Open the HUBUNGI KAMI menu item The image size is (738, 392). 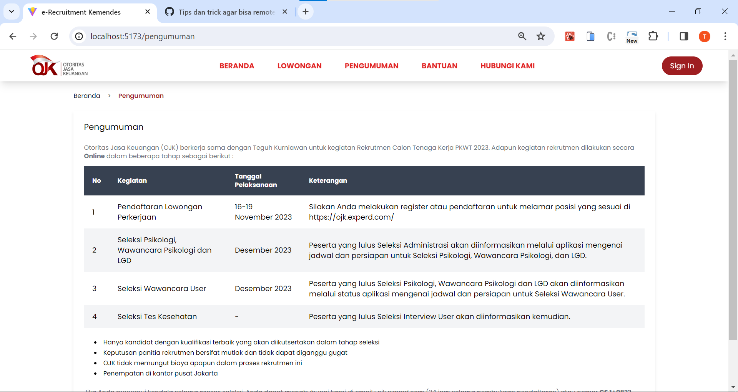coord(507,66)
